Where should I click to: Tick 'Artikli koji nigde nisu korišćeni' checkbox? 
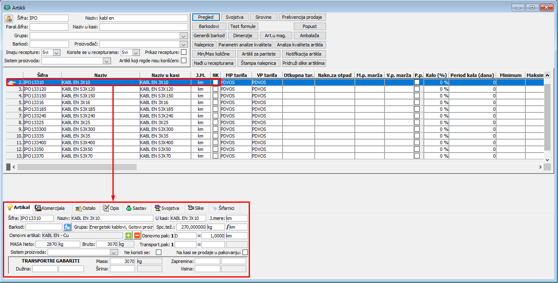tap(183, 61)
